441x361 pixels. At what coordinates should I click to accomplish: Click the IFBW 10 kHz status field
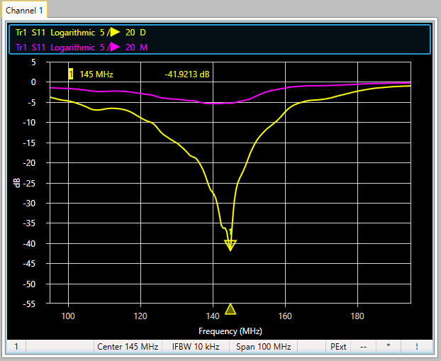point(196,347)
